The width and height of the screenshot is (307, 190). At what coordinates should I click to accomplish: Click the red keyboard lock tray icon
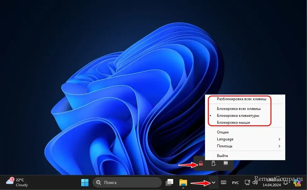[x=201, y=163]
